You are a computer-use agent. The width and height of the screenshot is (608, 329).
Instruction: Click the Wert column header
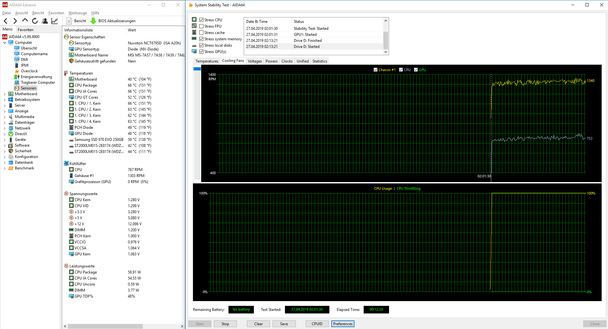tap(132, 30)
